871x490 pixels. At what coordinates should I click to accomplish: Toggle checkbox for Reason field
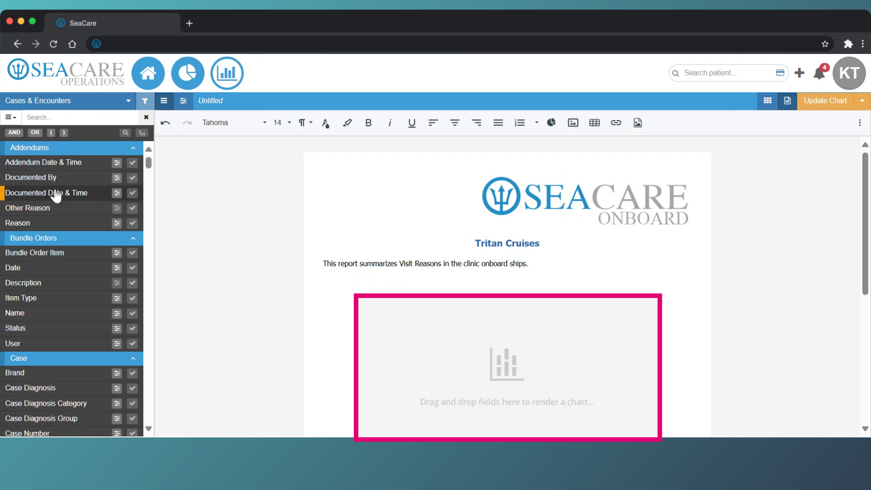[132, 223]
